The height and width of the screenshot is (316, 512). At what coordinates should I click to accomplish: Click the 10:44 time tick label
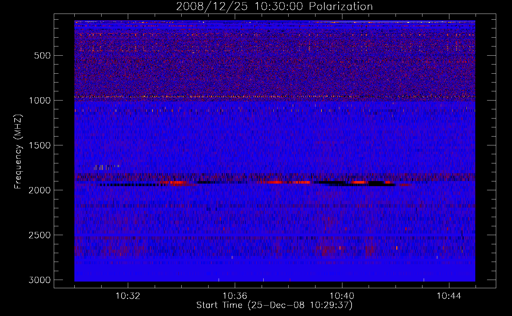click(449, 296)
